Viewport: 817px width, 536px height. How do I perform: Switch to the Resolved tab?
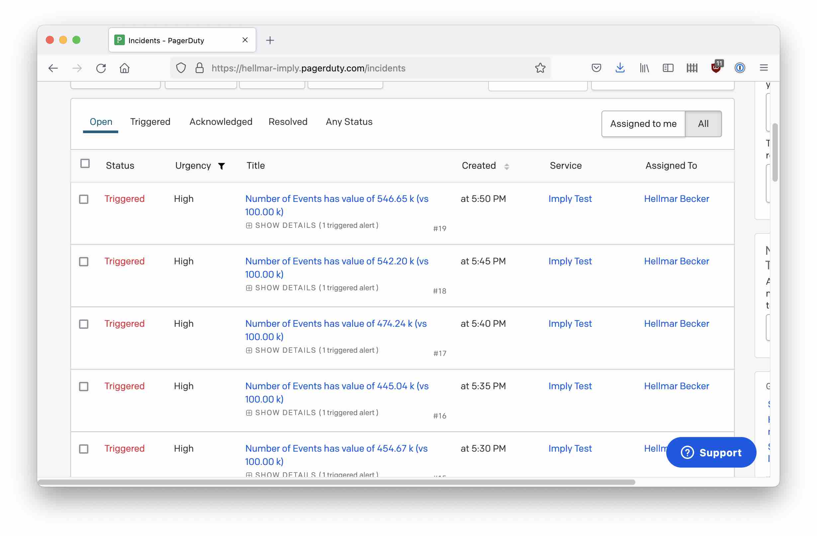tap(288, 122)
